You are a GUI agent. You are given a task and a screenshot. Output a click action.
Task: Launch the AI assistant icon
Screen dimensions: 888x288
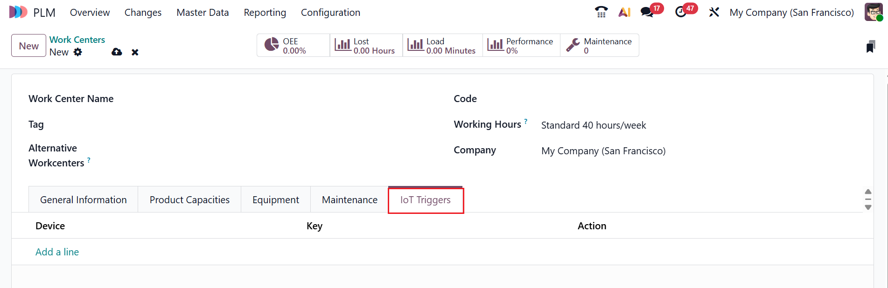[624, 12]
